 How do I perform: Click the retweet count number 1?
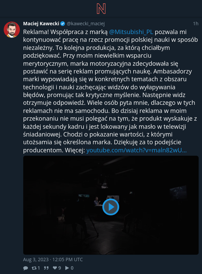point(39,268)
